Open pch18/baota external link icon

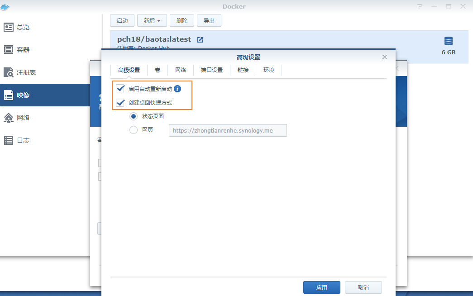click(x=200, y=40)
